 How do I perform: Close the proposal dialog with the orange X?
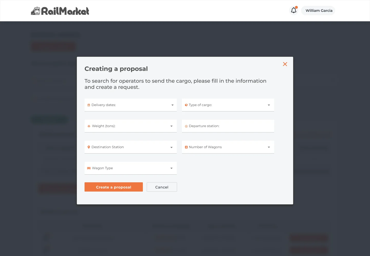(x=285, y=64)
